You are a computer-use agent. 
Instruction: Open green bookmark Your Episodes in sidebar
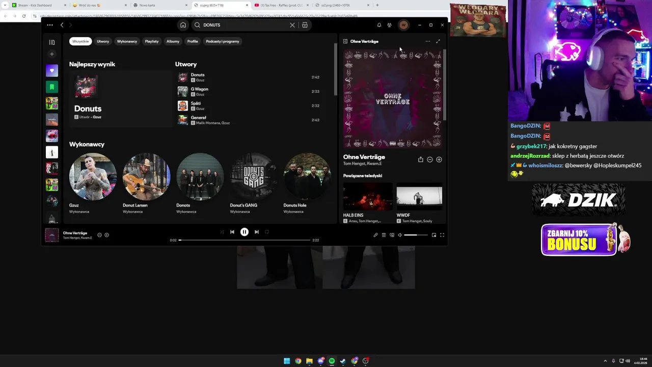click(51, 87)
